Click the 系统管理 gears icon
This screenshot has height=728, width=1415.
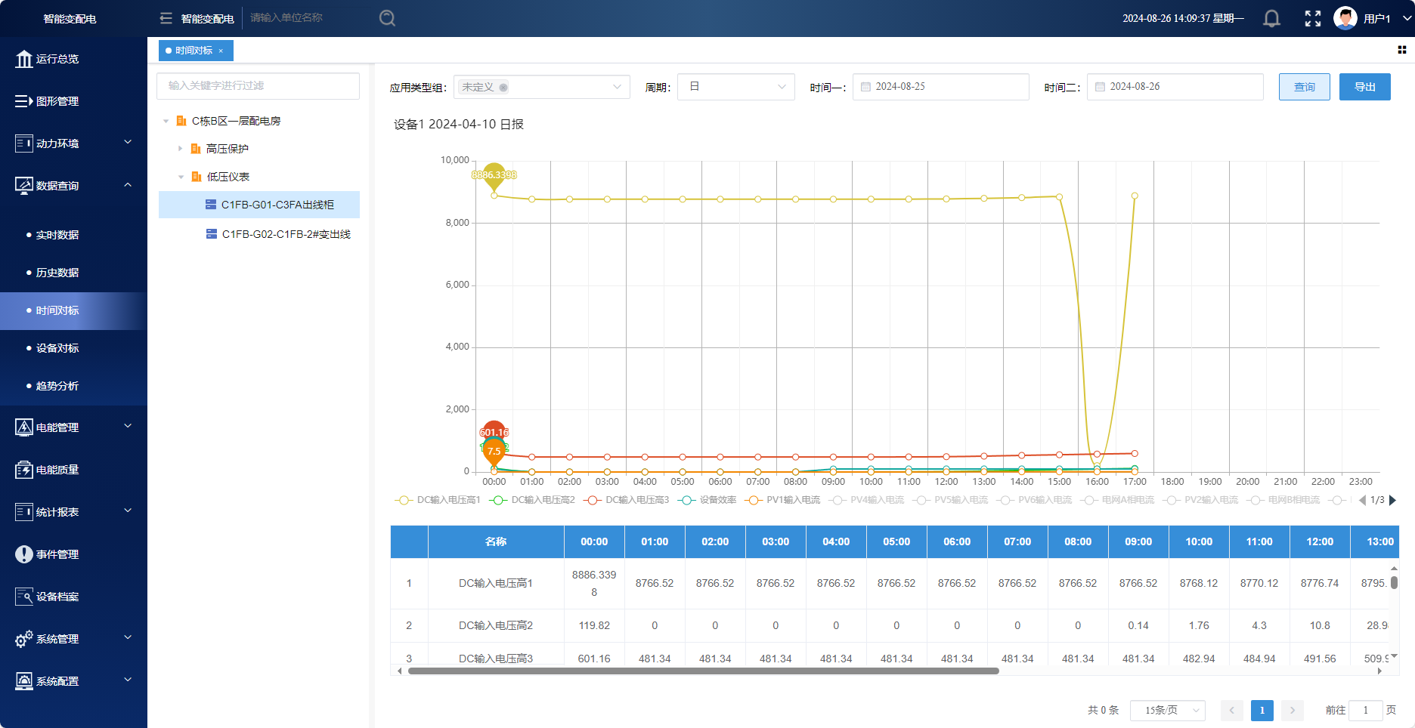click(24, 639)
